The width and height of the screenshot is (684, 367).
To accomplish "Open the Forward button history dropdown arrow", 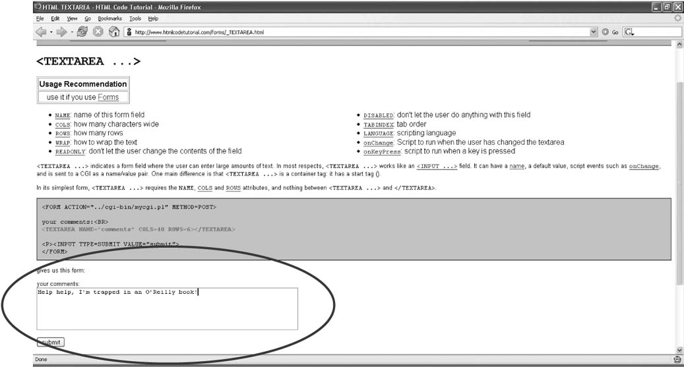I will (72, 32).
